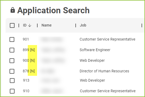Click the ID sort descending arrow
Viewport: 145px width, 97px height.
coord(30,25)
